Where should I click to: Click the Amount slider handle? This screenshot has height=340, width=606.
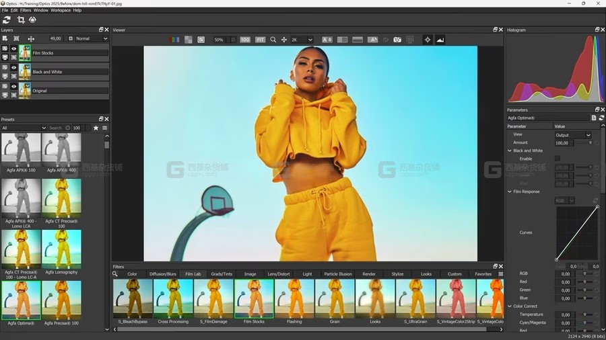590,142
